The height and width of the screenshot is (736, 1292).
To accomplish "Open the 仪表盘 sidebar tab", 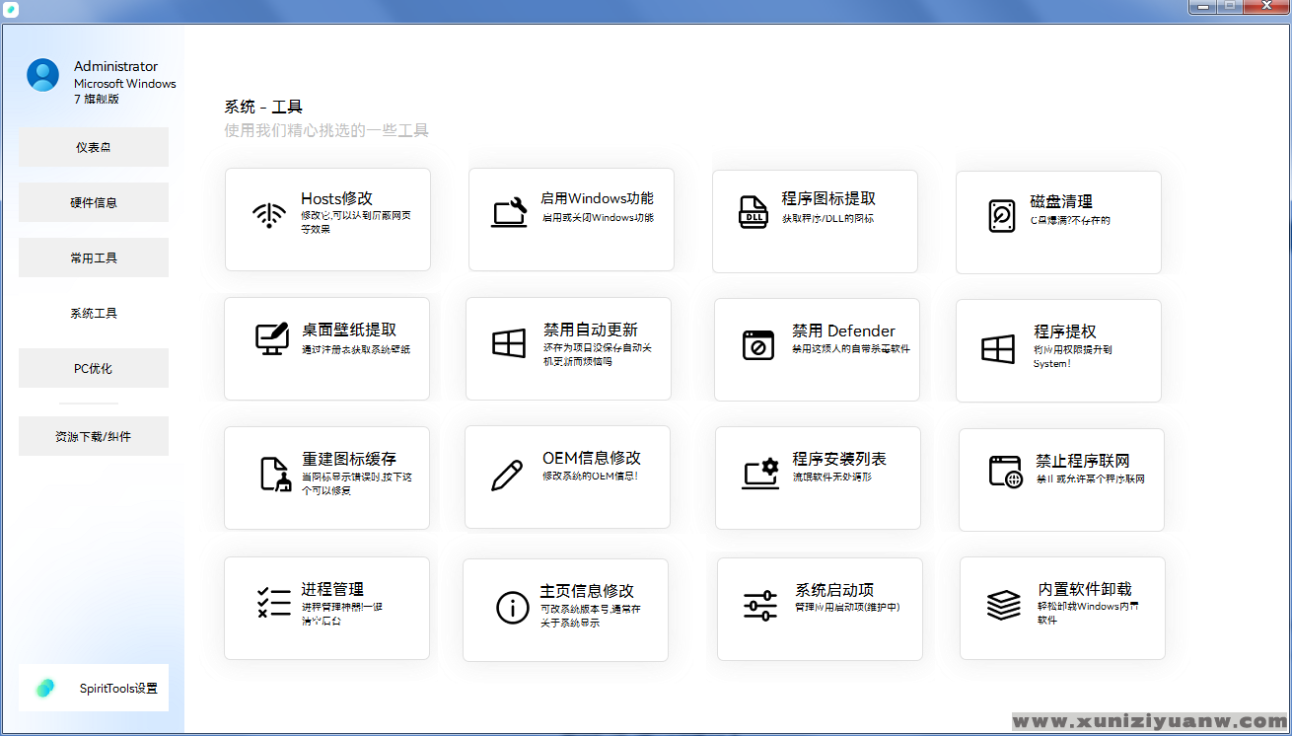I will (94, 147).
